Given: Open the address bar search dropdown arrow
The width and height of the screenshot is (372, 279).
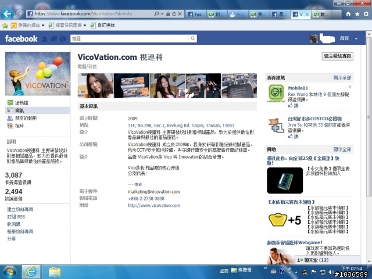Looking at the screenshot, I should 162,14.
